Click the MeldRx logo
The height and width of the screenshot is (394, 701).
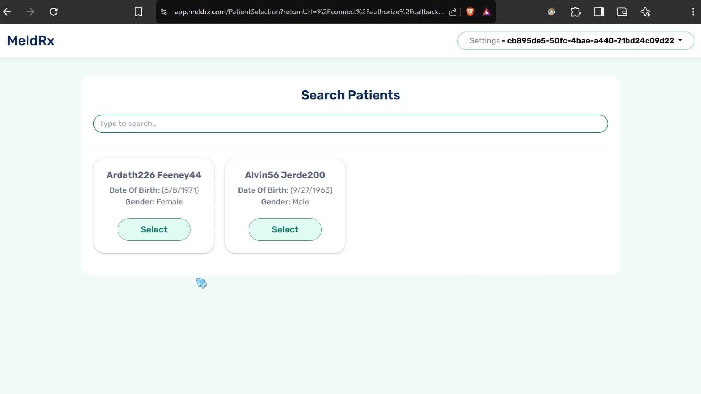pos(31,40)
